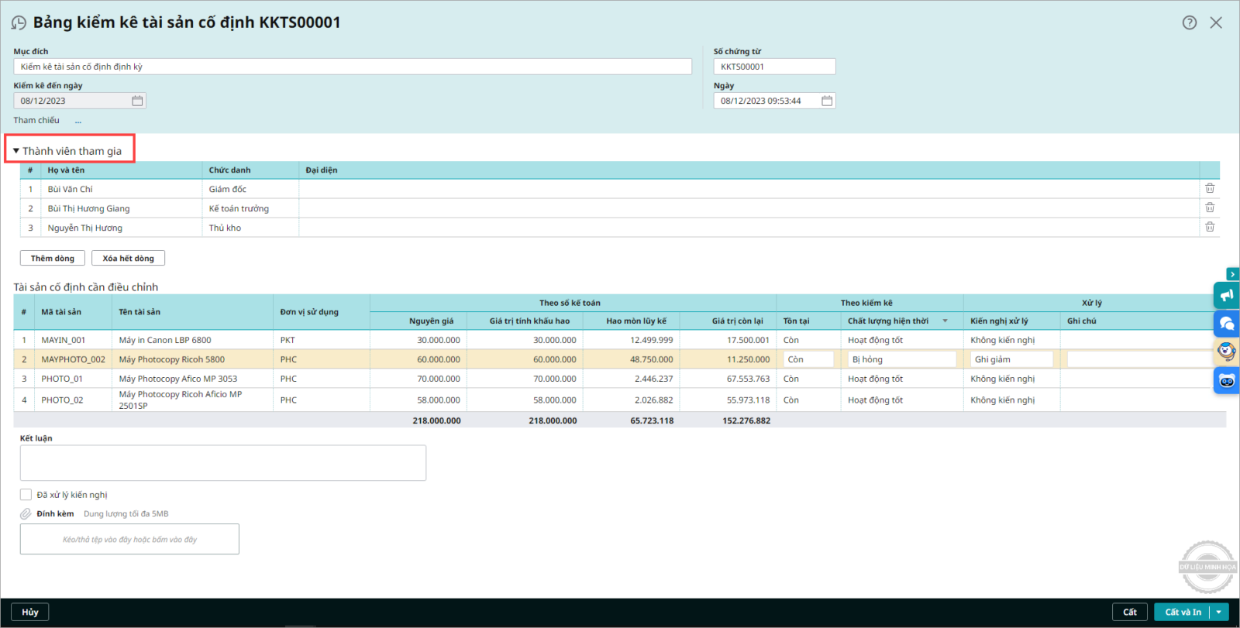Click the Hủy button
The height and width of the screenshot is (628, 1240).
coord(30,612)
